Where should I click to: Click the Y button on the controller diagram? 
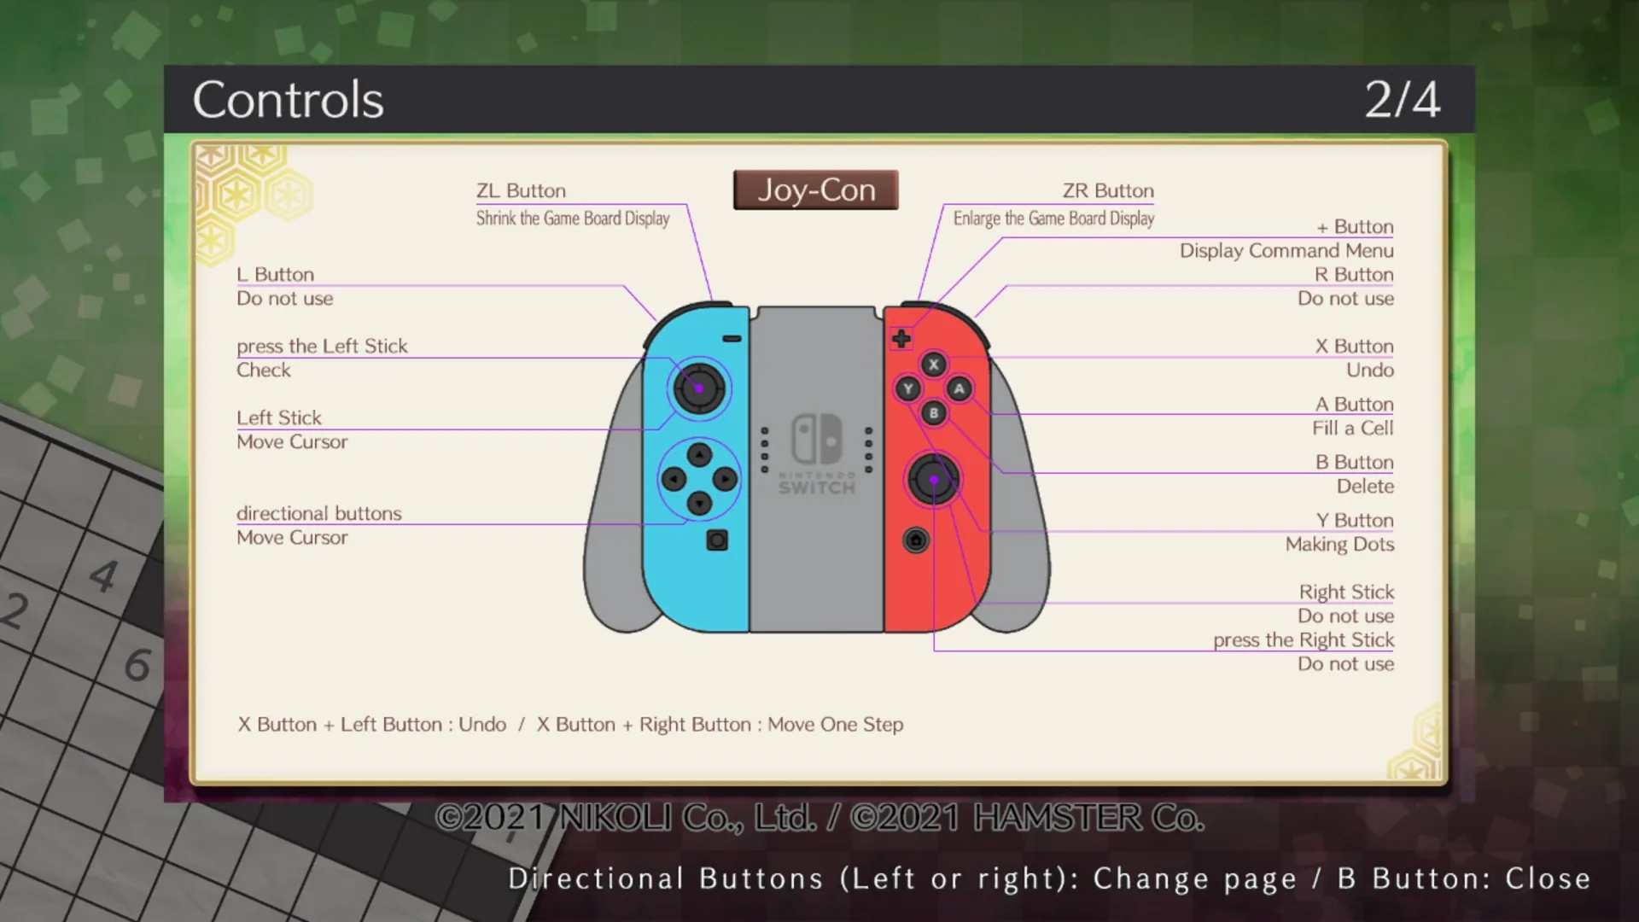[907, 389]
